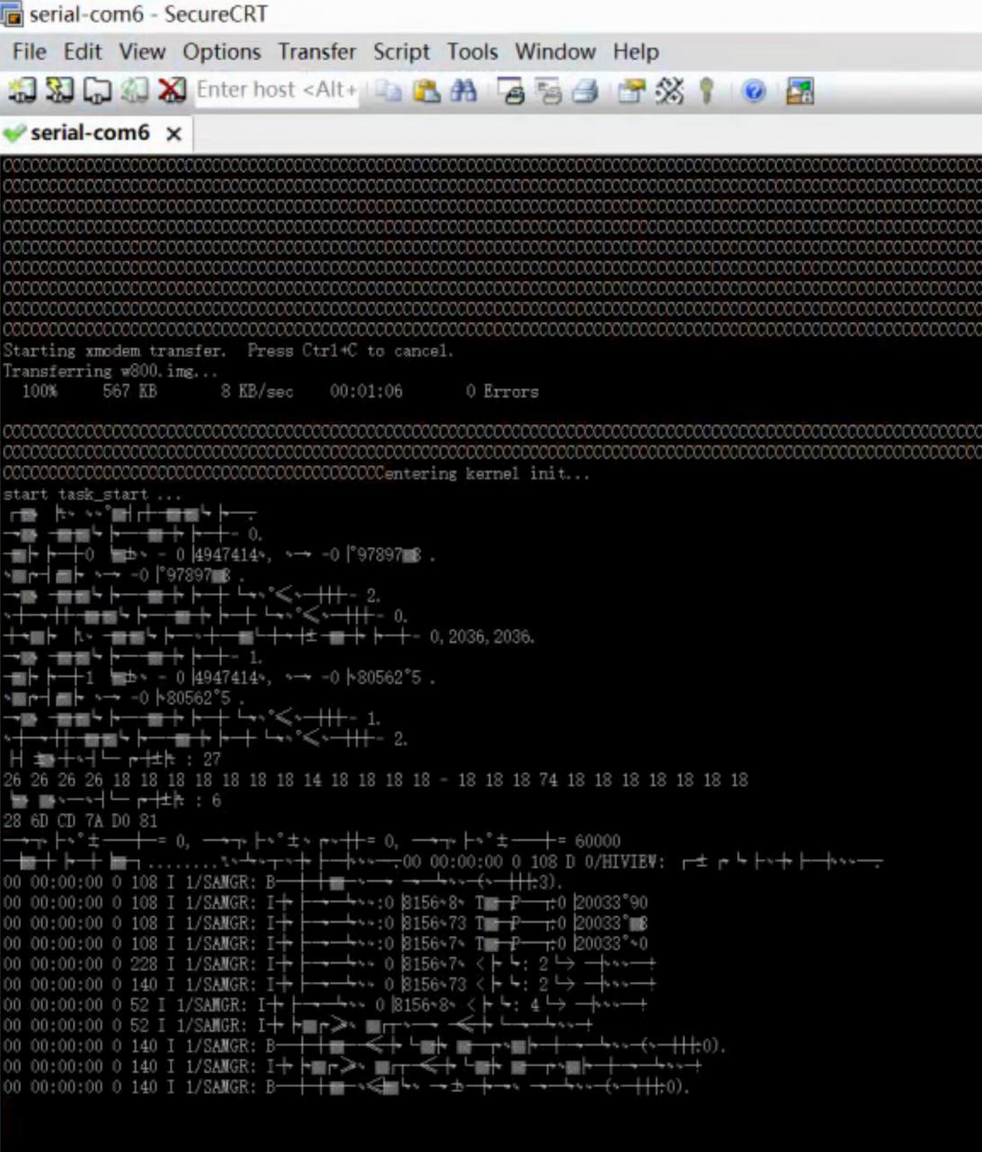Click the key icon for public key
This screenshot has width=982, height=1152.
coord(707,91)
